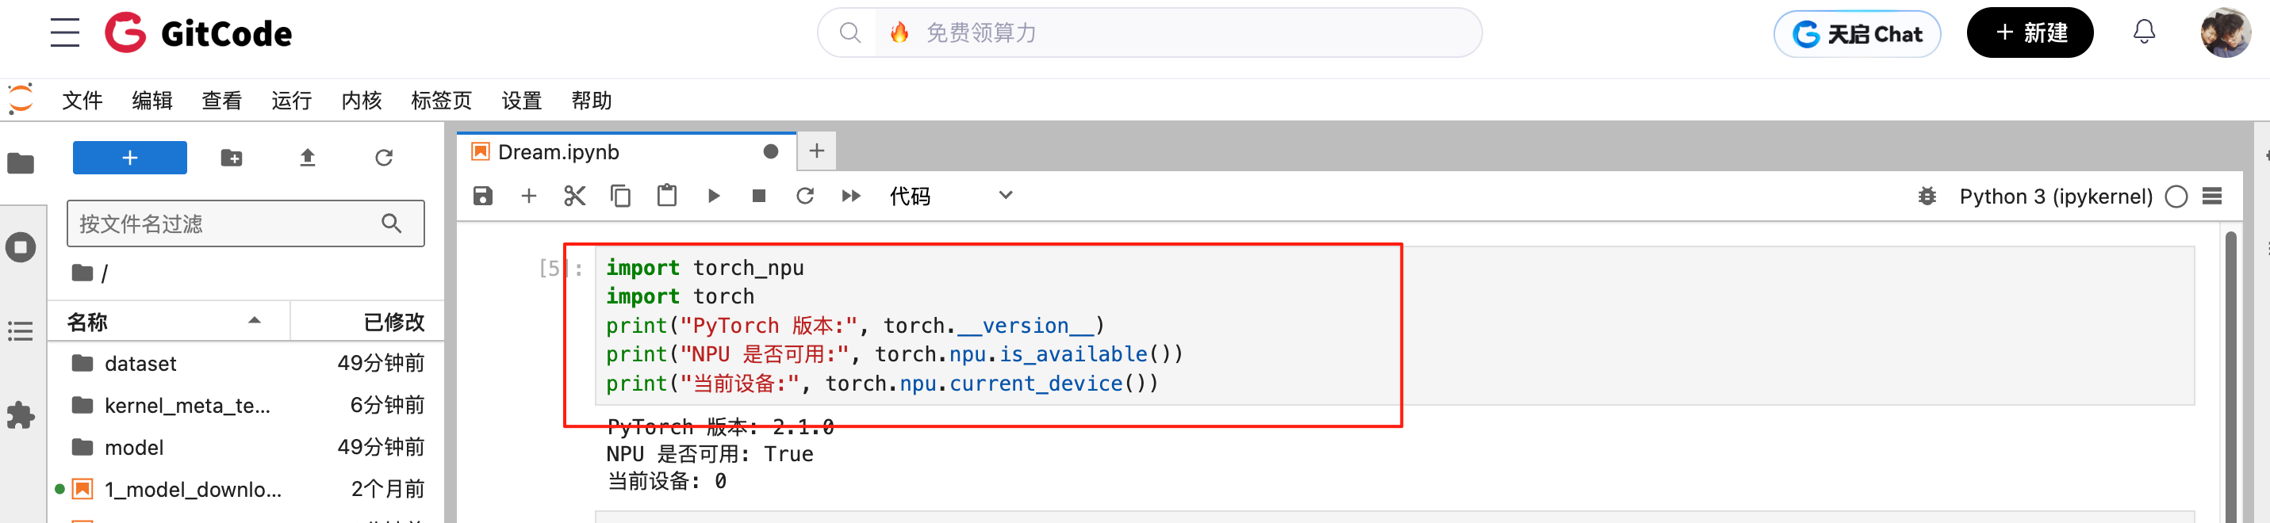This screenshot has height=523, width=2270.
Task: Refresh the file browser list
Action: click(x=383, y=158)
